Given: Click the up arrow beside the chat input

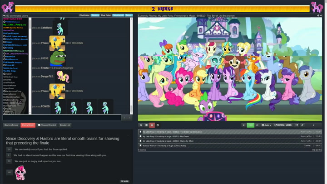Looking at the screenshot, I should click(x=124, y=118).
